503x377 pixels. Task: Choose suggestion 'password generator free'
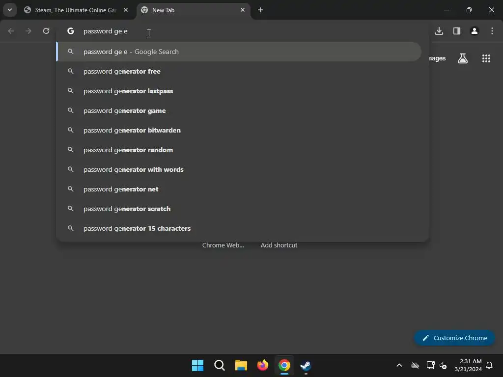239,71
